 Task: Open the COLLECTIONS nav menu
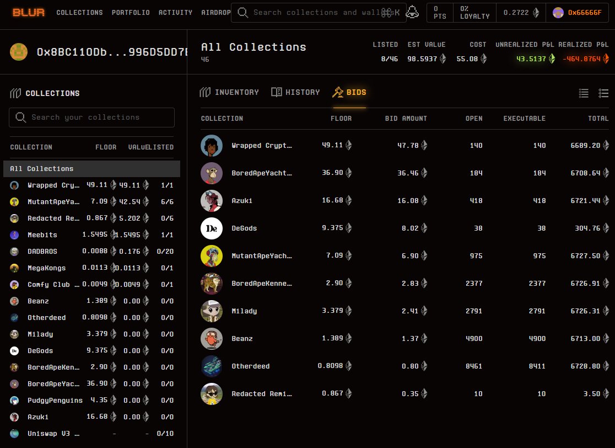point(79,13)
